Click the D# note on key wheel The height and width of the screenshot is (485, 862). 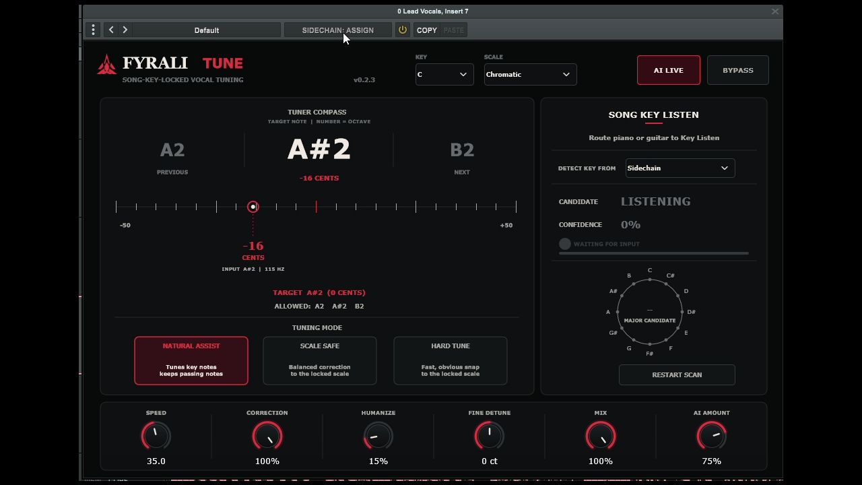tap(692, 312)
